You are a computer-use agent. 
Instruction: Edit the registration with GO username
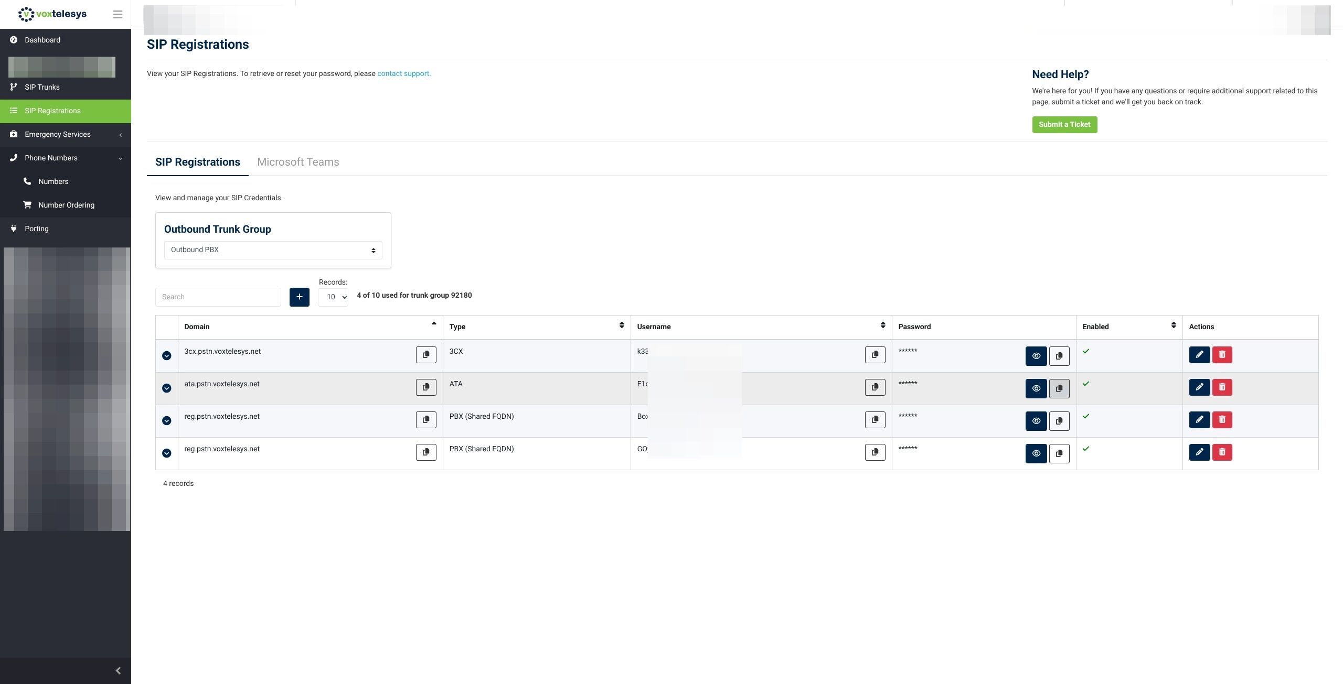1199,452
